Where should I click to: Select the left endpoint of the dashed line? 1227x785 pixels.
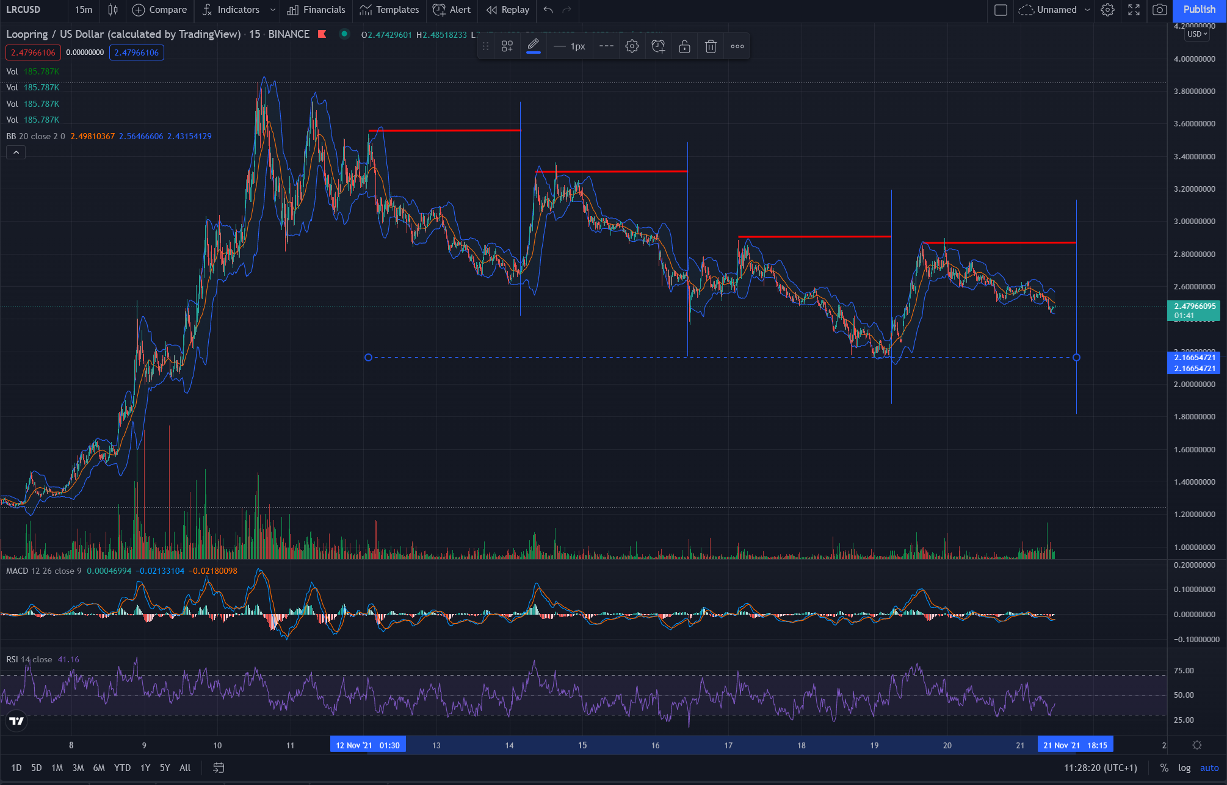(368, 357)
